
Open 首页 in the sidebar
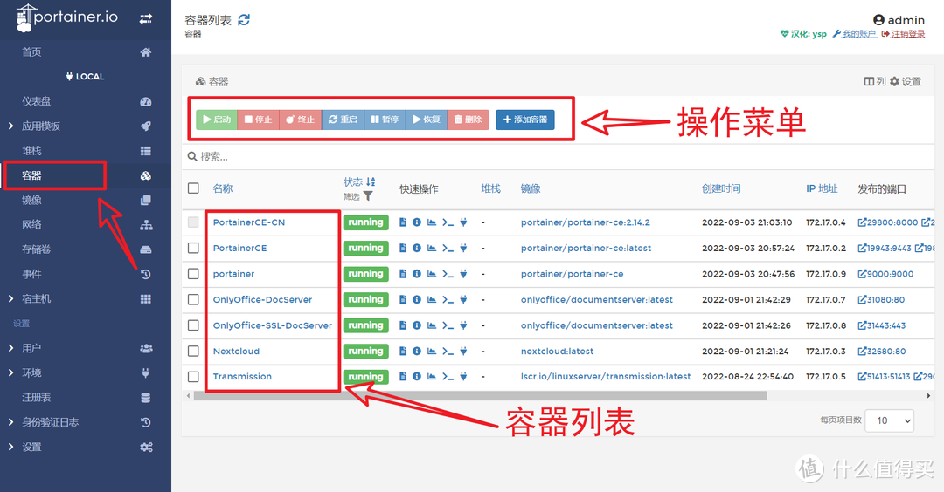(32, 52)
